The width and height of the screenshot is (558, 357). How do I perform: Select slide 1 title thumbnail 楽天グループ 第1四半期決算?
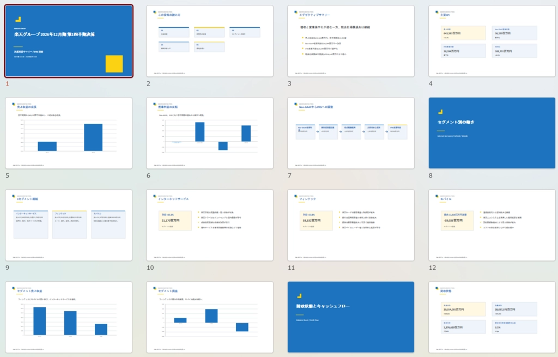69,41
